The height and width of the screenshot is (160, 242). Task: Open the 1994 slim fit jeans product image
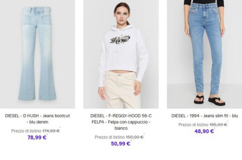click(204, 54)
